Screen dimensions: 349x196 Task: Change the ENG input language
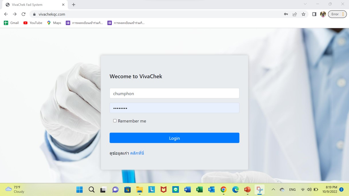coord(293,189)
